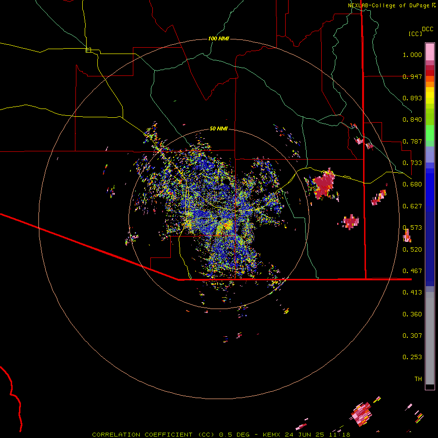This screenshot has height=438, width=438.
Task: Pick the bright green color bar segment
Action: 430,133
